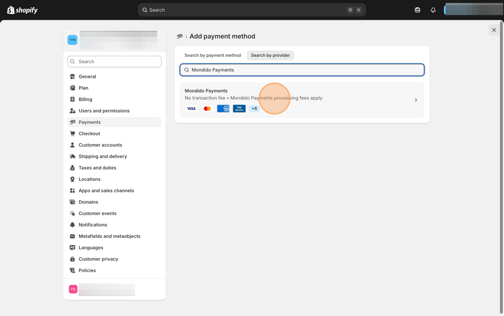Screen dimensions: 504x316
Task: Switch to Search by provider tab
Action: pyautogui.click(x=270, y=55)
